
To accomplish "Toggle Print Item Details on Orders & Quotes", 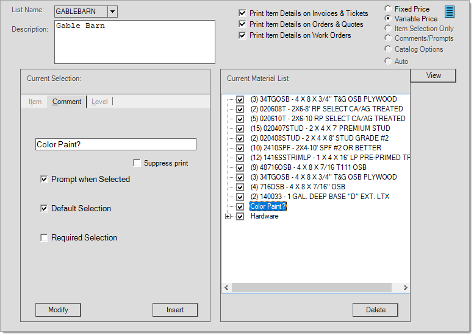I will (242, 24).
